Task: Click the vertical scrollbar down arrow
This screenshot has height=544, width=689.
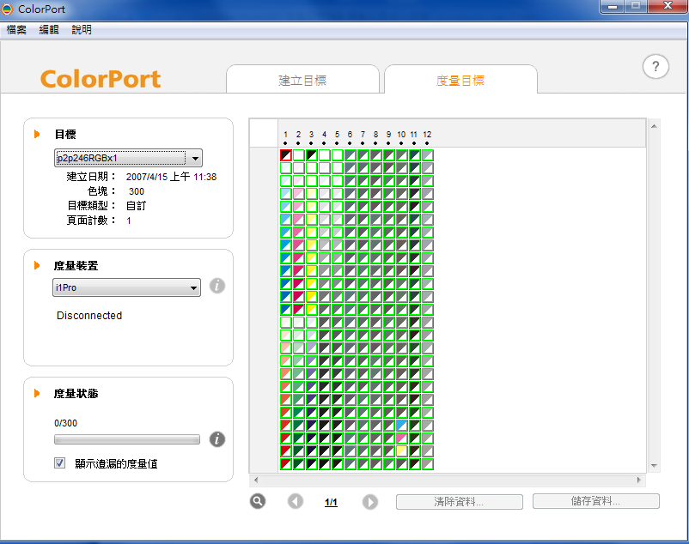Action: pos(654,466)
